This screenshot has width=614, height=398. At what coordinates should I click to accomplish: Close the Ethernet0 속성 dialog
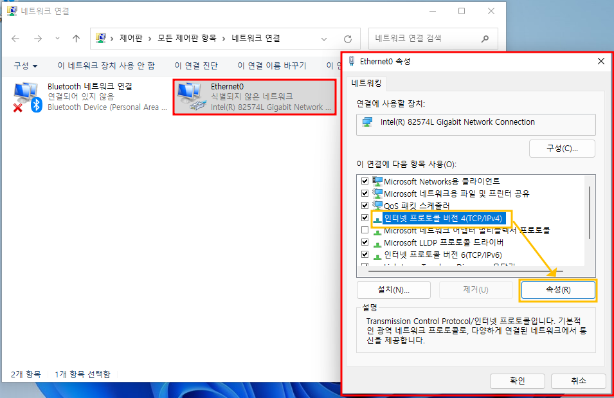(x=601, y=61)
